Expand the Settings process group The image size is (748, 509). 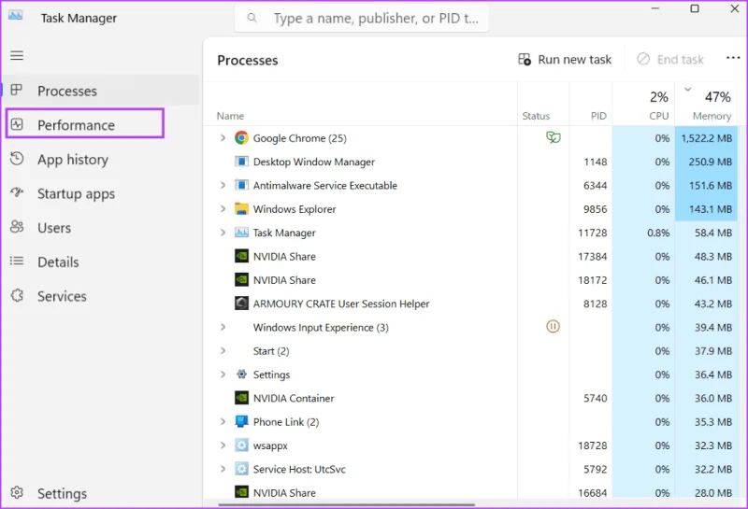pyautogui.click(x=223, y=375)
